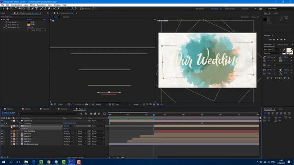Click the current time indicator field
Image resolution: width=294 pixels, height=165 pixels.
pos(8,113)
